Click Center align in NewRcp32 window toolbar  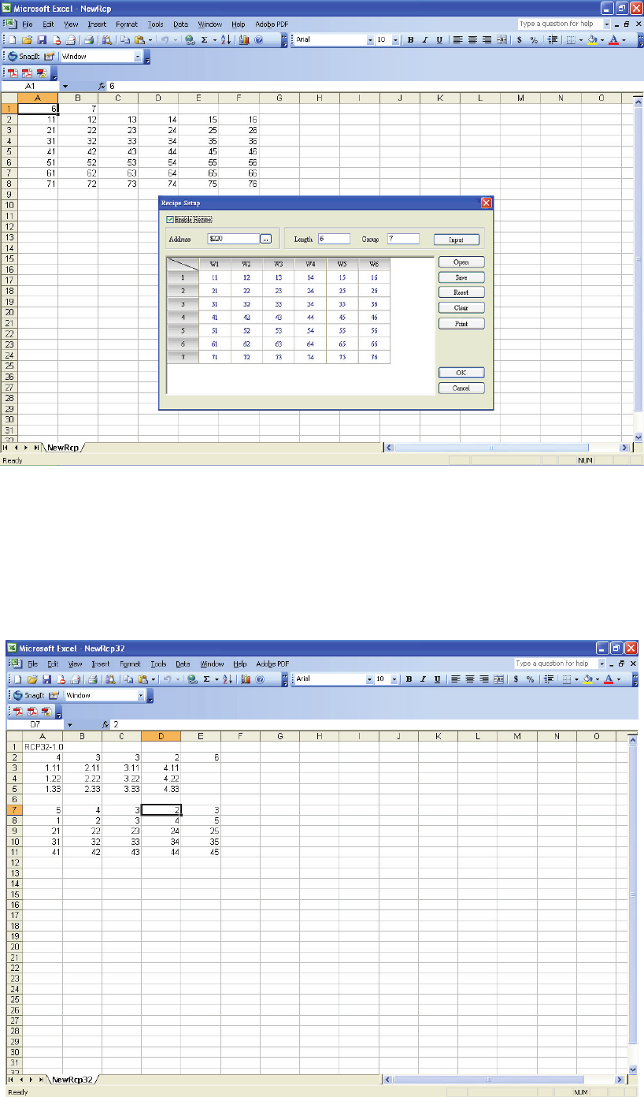click(x=469, y=679)
